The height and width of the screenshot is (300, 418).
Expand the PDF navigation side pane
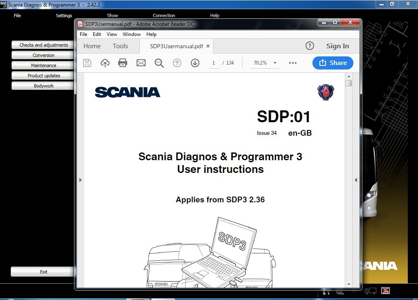(x=80, y=180)
